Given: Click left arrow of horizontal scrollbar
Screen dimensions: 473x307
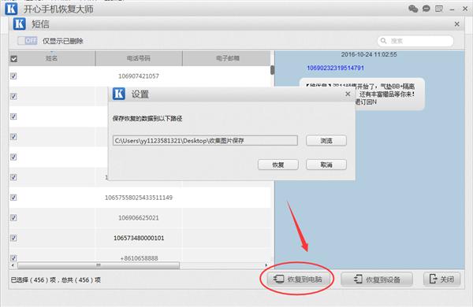Looking at the screenshot, I should (13, 265).
